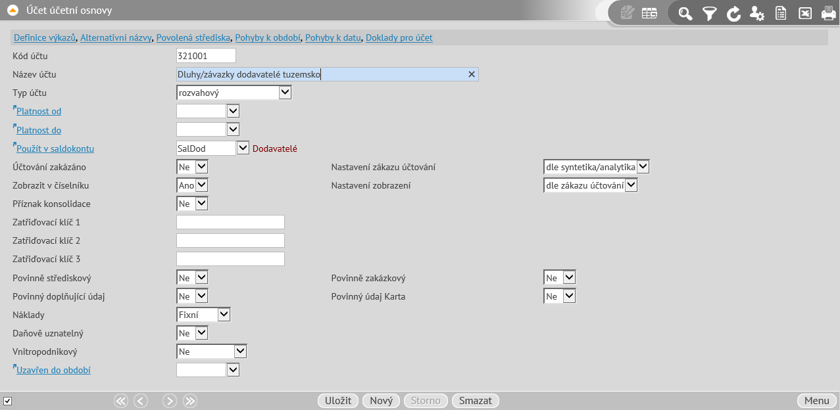Open Doklady pro účet link

(399, 38)
